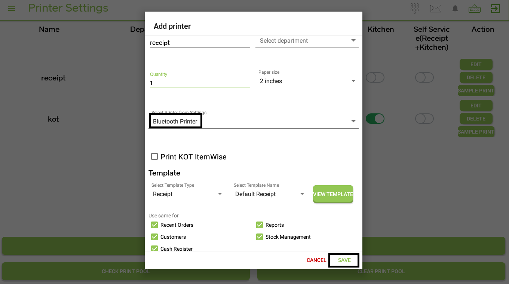Image resolution: width=509 pixels, height=284 pixels.
Task: Open the numeric keypad grid icon
Action: [414, 8]
